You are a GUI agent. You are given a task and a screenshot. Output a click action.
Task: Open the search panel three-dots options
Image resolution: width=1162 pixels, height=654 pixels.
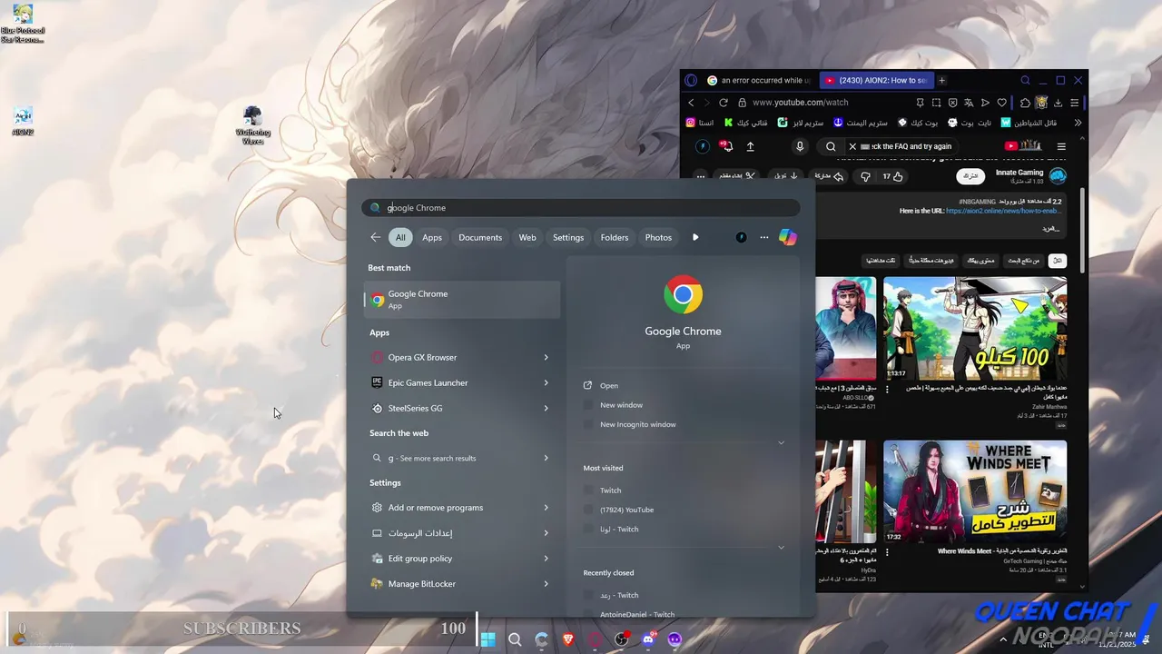point(764,237)
